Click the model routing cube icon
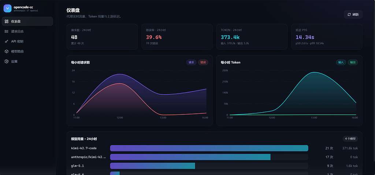The width and height of the screenshot is (375, 175). click(7, 51)
